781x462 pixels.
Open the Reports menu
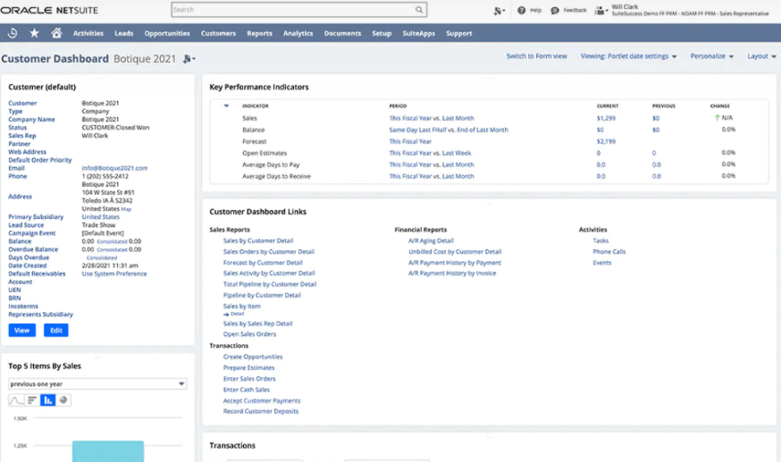tap(259, 33)
